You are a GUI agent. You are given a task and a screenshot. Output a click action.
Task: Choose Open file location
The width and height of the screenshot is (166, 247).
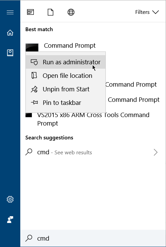(x=66, y=75)
